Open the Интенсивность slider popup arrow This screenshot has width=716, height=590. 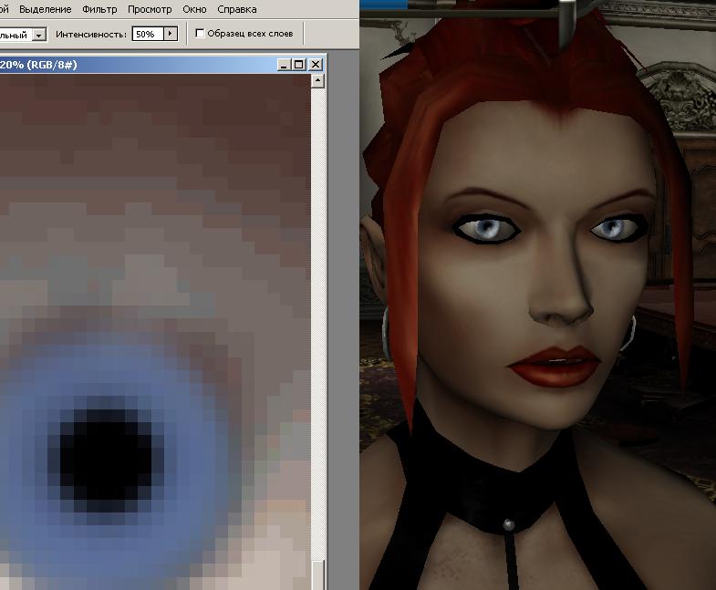(171, 34)
